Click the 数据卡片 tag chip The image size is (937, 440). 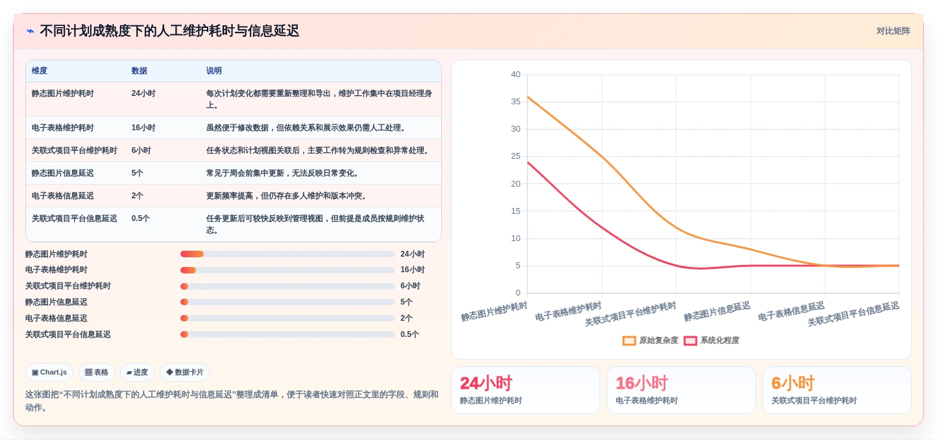[x=185, y=372]
